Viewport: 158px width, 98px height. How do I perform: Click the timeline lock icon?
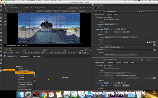(85, 53)
